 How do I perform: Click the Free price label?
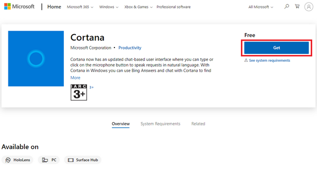pyautogui.click(x=250, y=35)
